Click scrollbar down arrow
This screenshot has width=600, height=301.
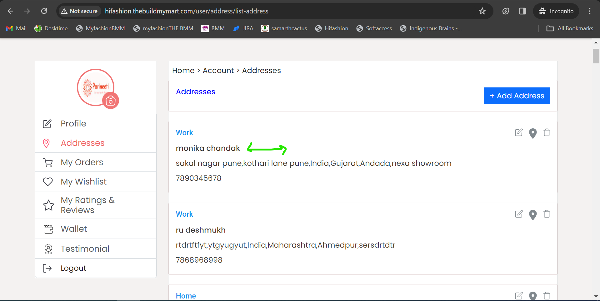click(x=596, y=296)
